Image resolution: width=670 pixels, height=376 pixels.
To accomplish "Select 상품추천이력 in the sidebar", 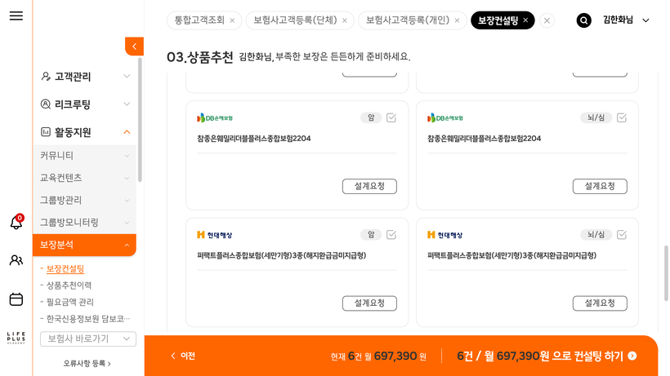I will 69,285.
